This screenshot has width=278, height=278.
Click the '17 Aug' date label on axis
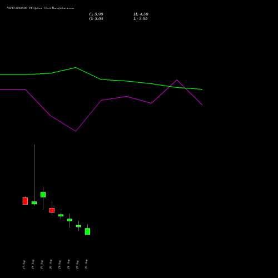(x=24, y=265)
